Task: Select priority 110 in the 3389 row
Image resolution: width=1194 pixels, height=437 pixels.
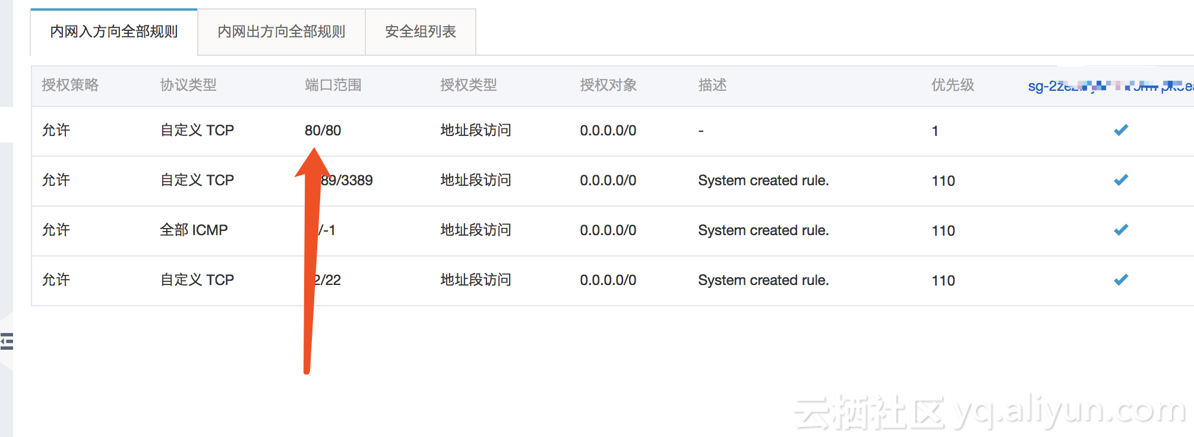Action: tap(943, 181)
